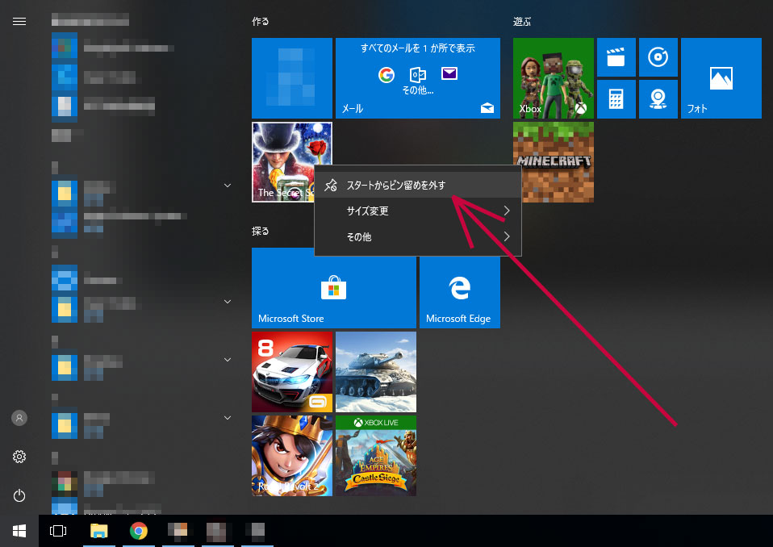The image size is (773, 547).
Task: Open the Groove Music disc tile
Action: point(658,57)
